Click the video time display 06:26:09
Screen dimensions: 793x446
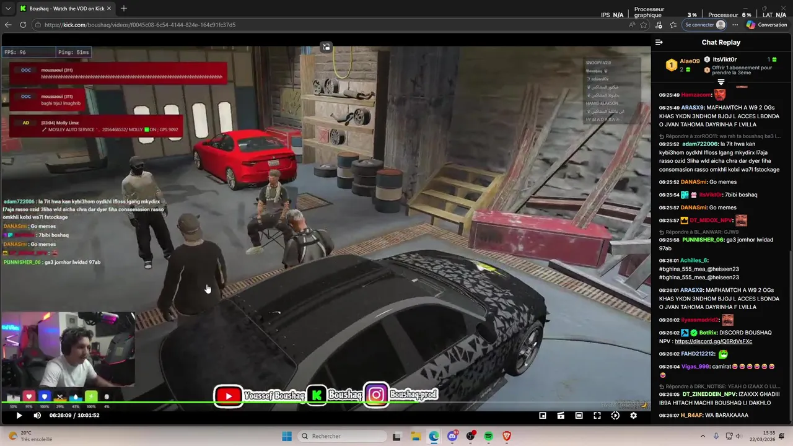click(61, 416)
